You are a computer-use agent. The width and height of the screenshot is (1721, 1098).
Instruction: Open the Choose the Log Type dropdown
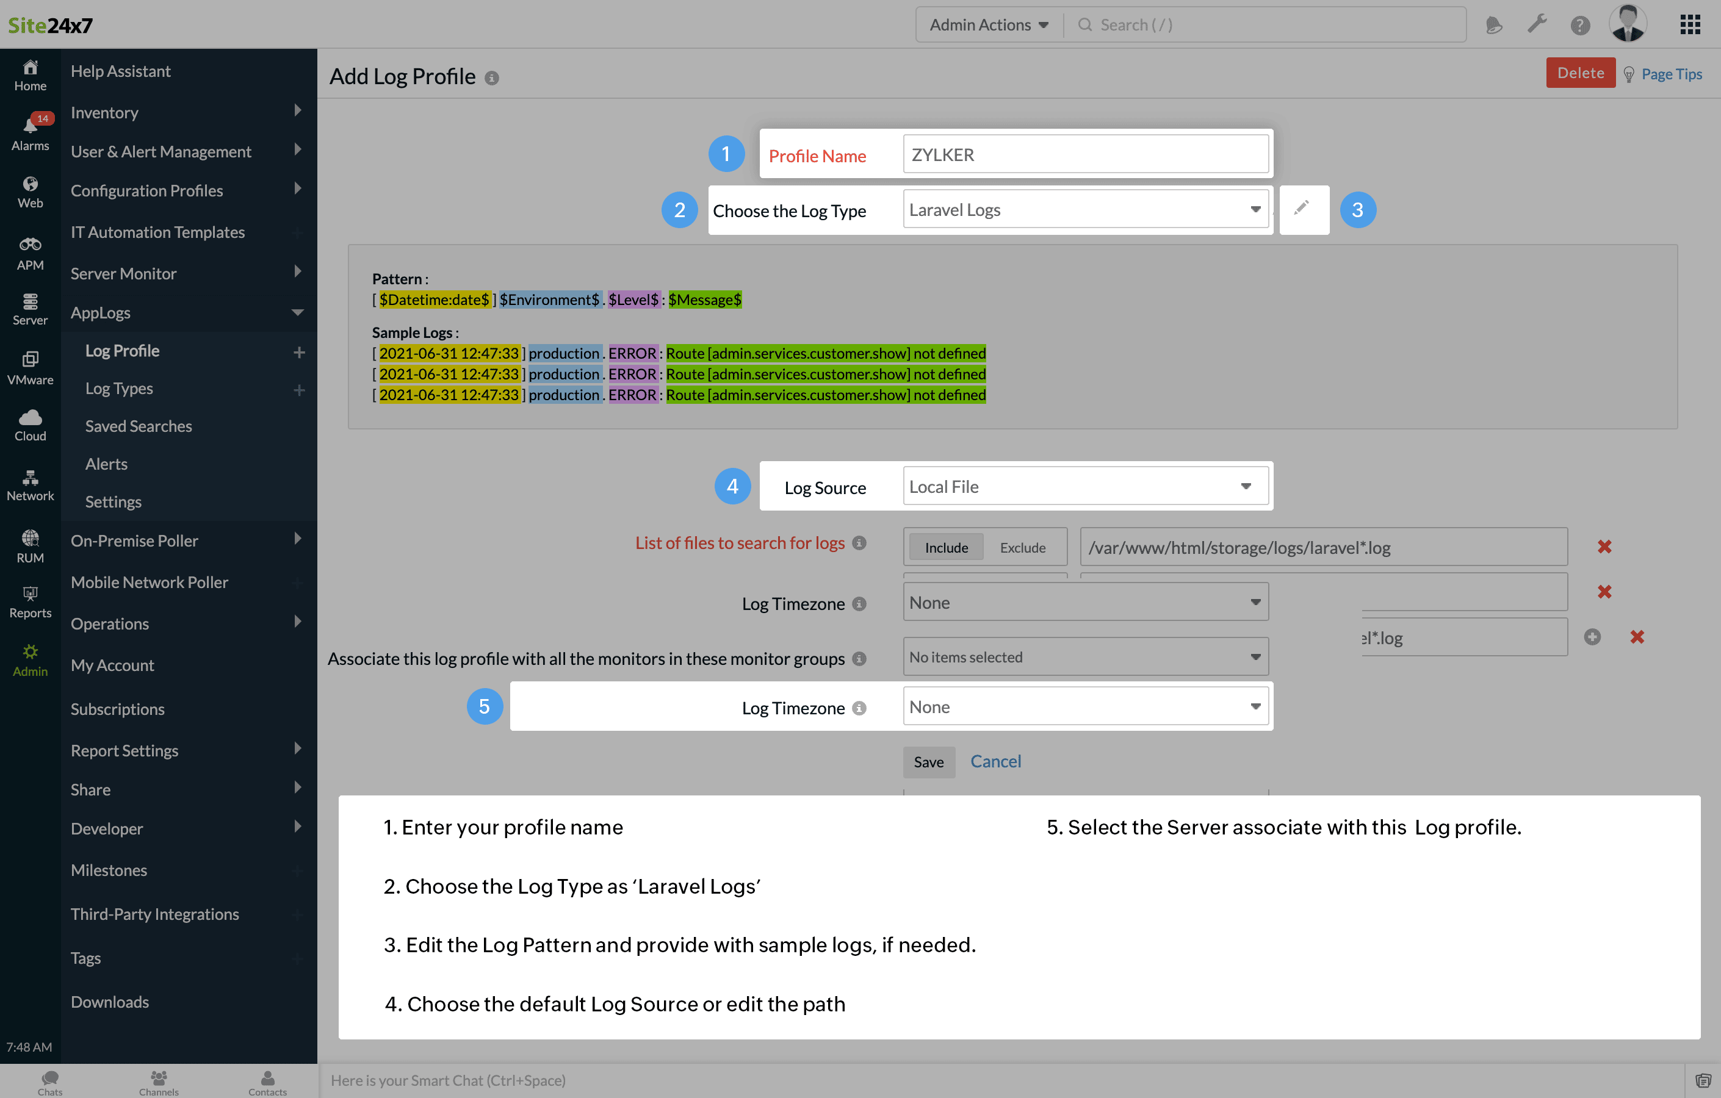(x=1085, y=209)
